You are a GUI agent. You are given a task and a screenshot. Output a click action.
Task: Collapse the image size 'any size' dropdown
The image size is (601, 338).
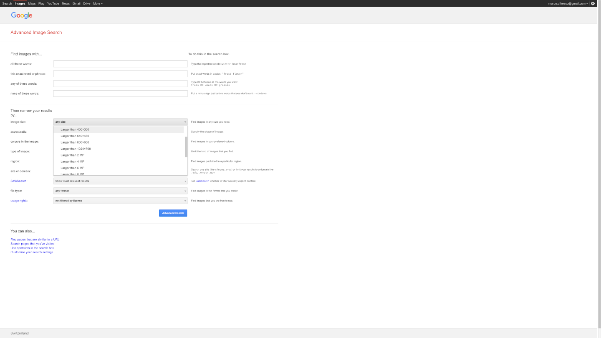click(121, 122)
